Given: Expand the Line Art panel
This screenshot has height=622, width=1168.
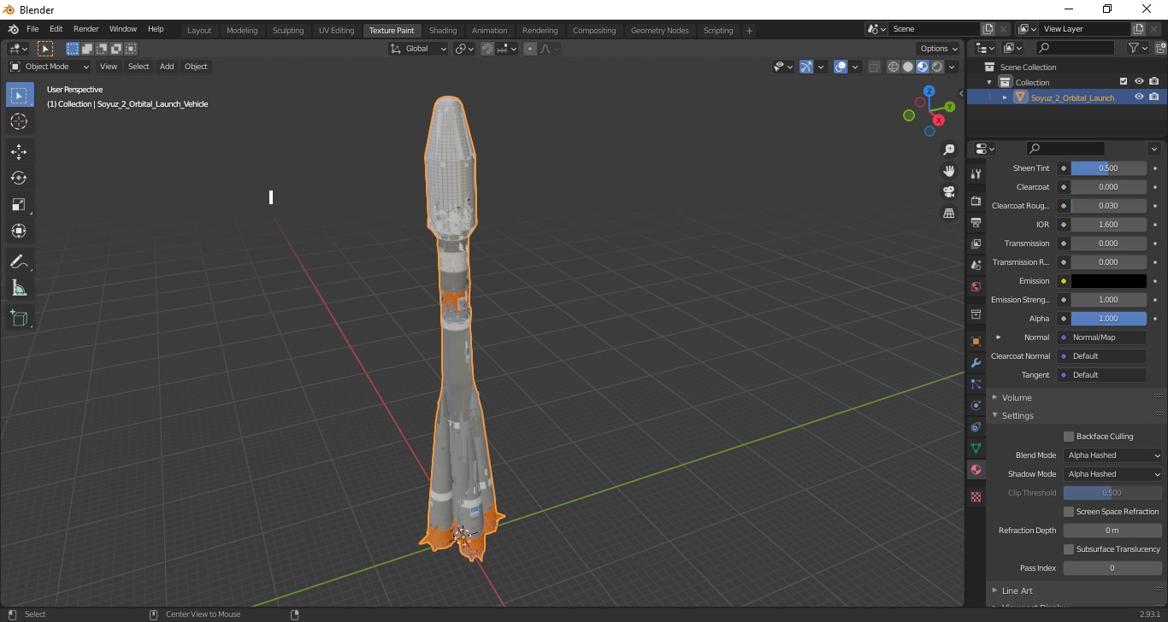Looking at the screenshot, I should 1017,590.
